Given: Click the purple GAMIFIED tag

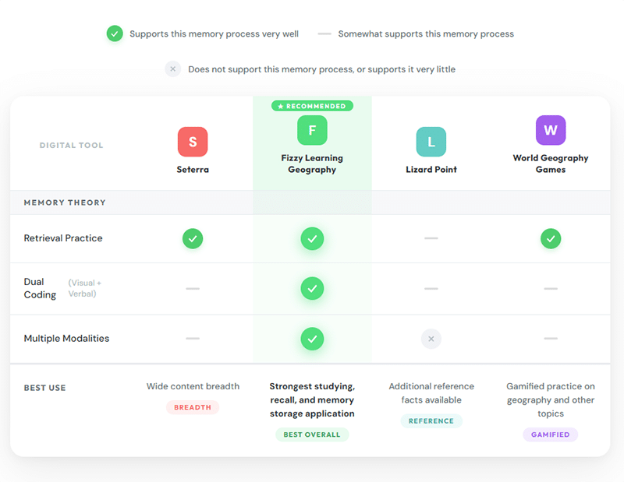Looking at the screenshot, I should (x=551, y=435).
